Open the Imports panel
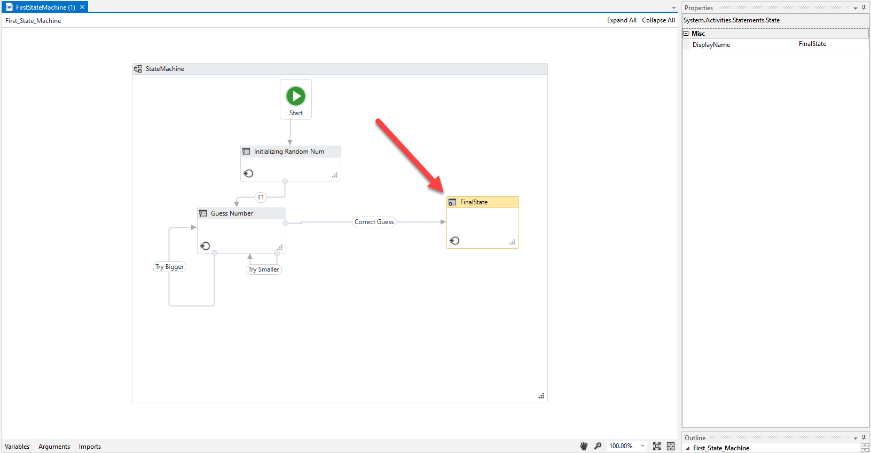The height and width of the screenshot is (453, 871). tap(90, 447)
